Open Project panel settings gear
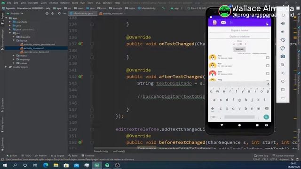The width and height of the screenshot is (301, 169). click(59, 14)
